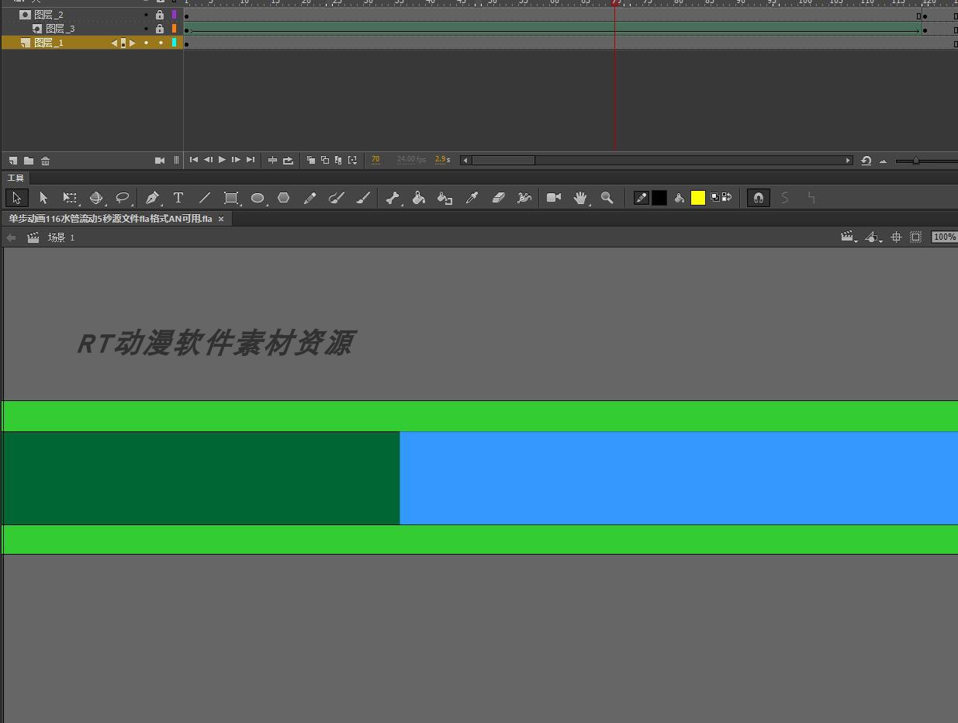
Task: Select the Pencil tool
Action: 310,198
